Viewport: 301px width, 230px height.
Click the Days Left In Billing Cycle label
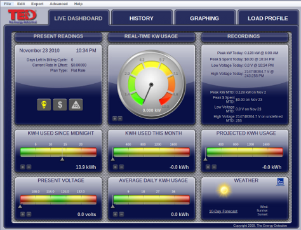point(47,60)
